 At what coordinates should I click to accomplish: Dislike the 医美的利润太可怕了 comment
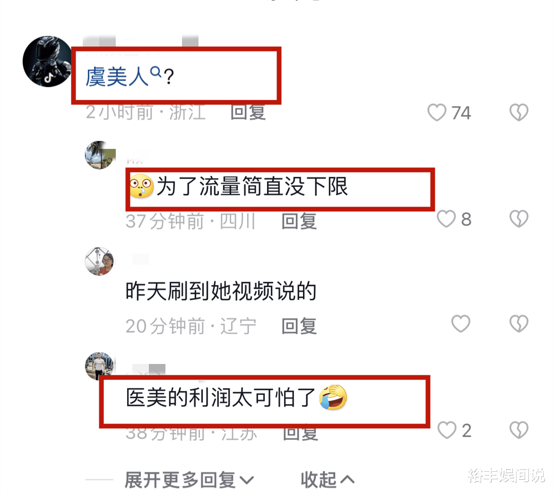click(x=519, y=430)
